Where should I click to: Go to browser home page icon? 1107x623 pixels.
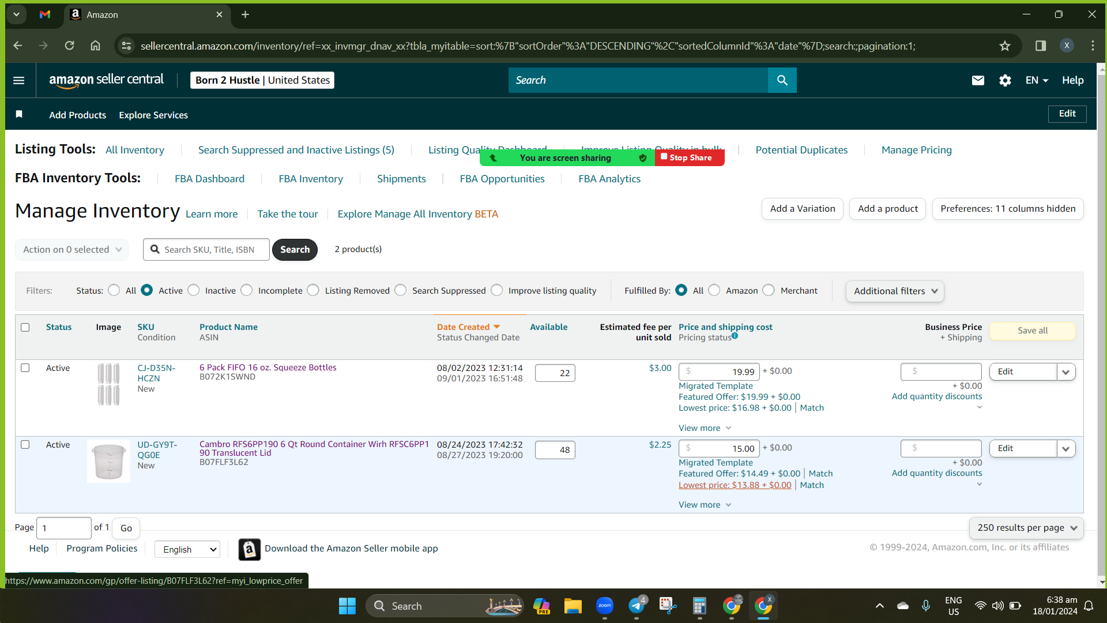[95, 46]
